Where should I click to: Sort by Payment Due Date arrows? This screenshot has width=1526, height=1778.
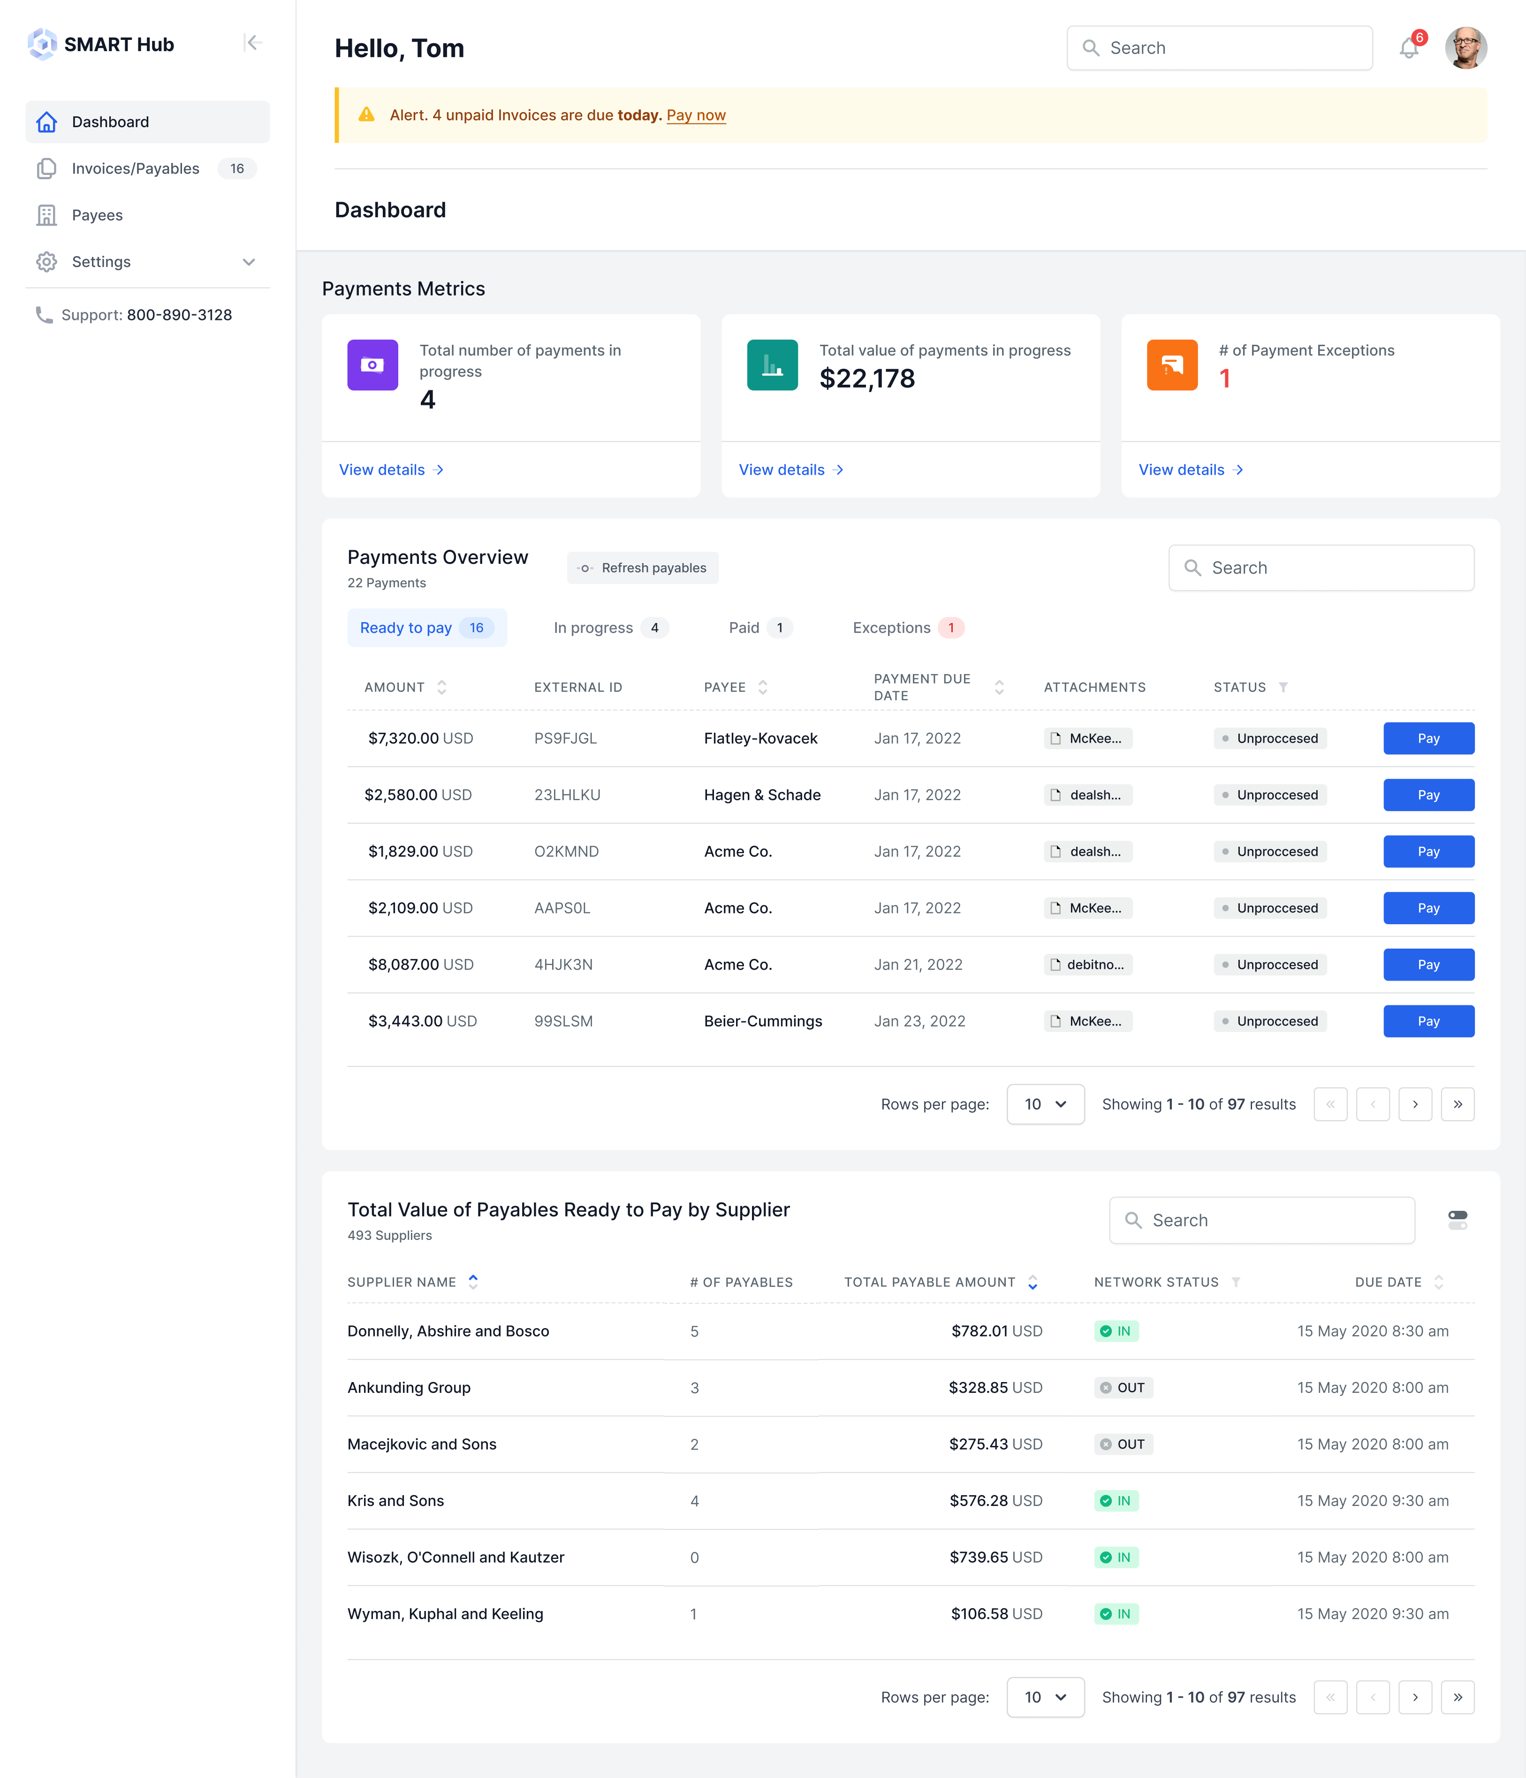[x=999, y=687]
